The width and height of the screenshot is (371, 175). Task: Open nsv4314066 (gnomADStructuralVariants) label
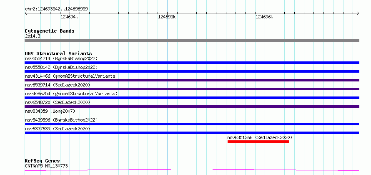click(x=71, y=76)
